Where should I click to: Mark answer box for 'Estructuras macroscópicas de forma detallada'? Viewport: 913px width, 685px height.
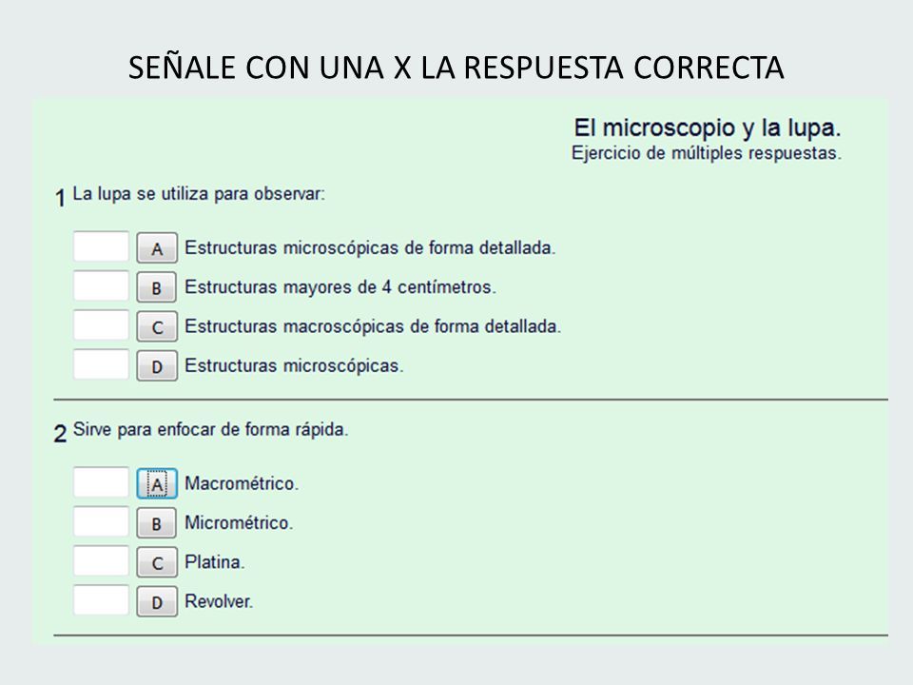pos(101,325)
